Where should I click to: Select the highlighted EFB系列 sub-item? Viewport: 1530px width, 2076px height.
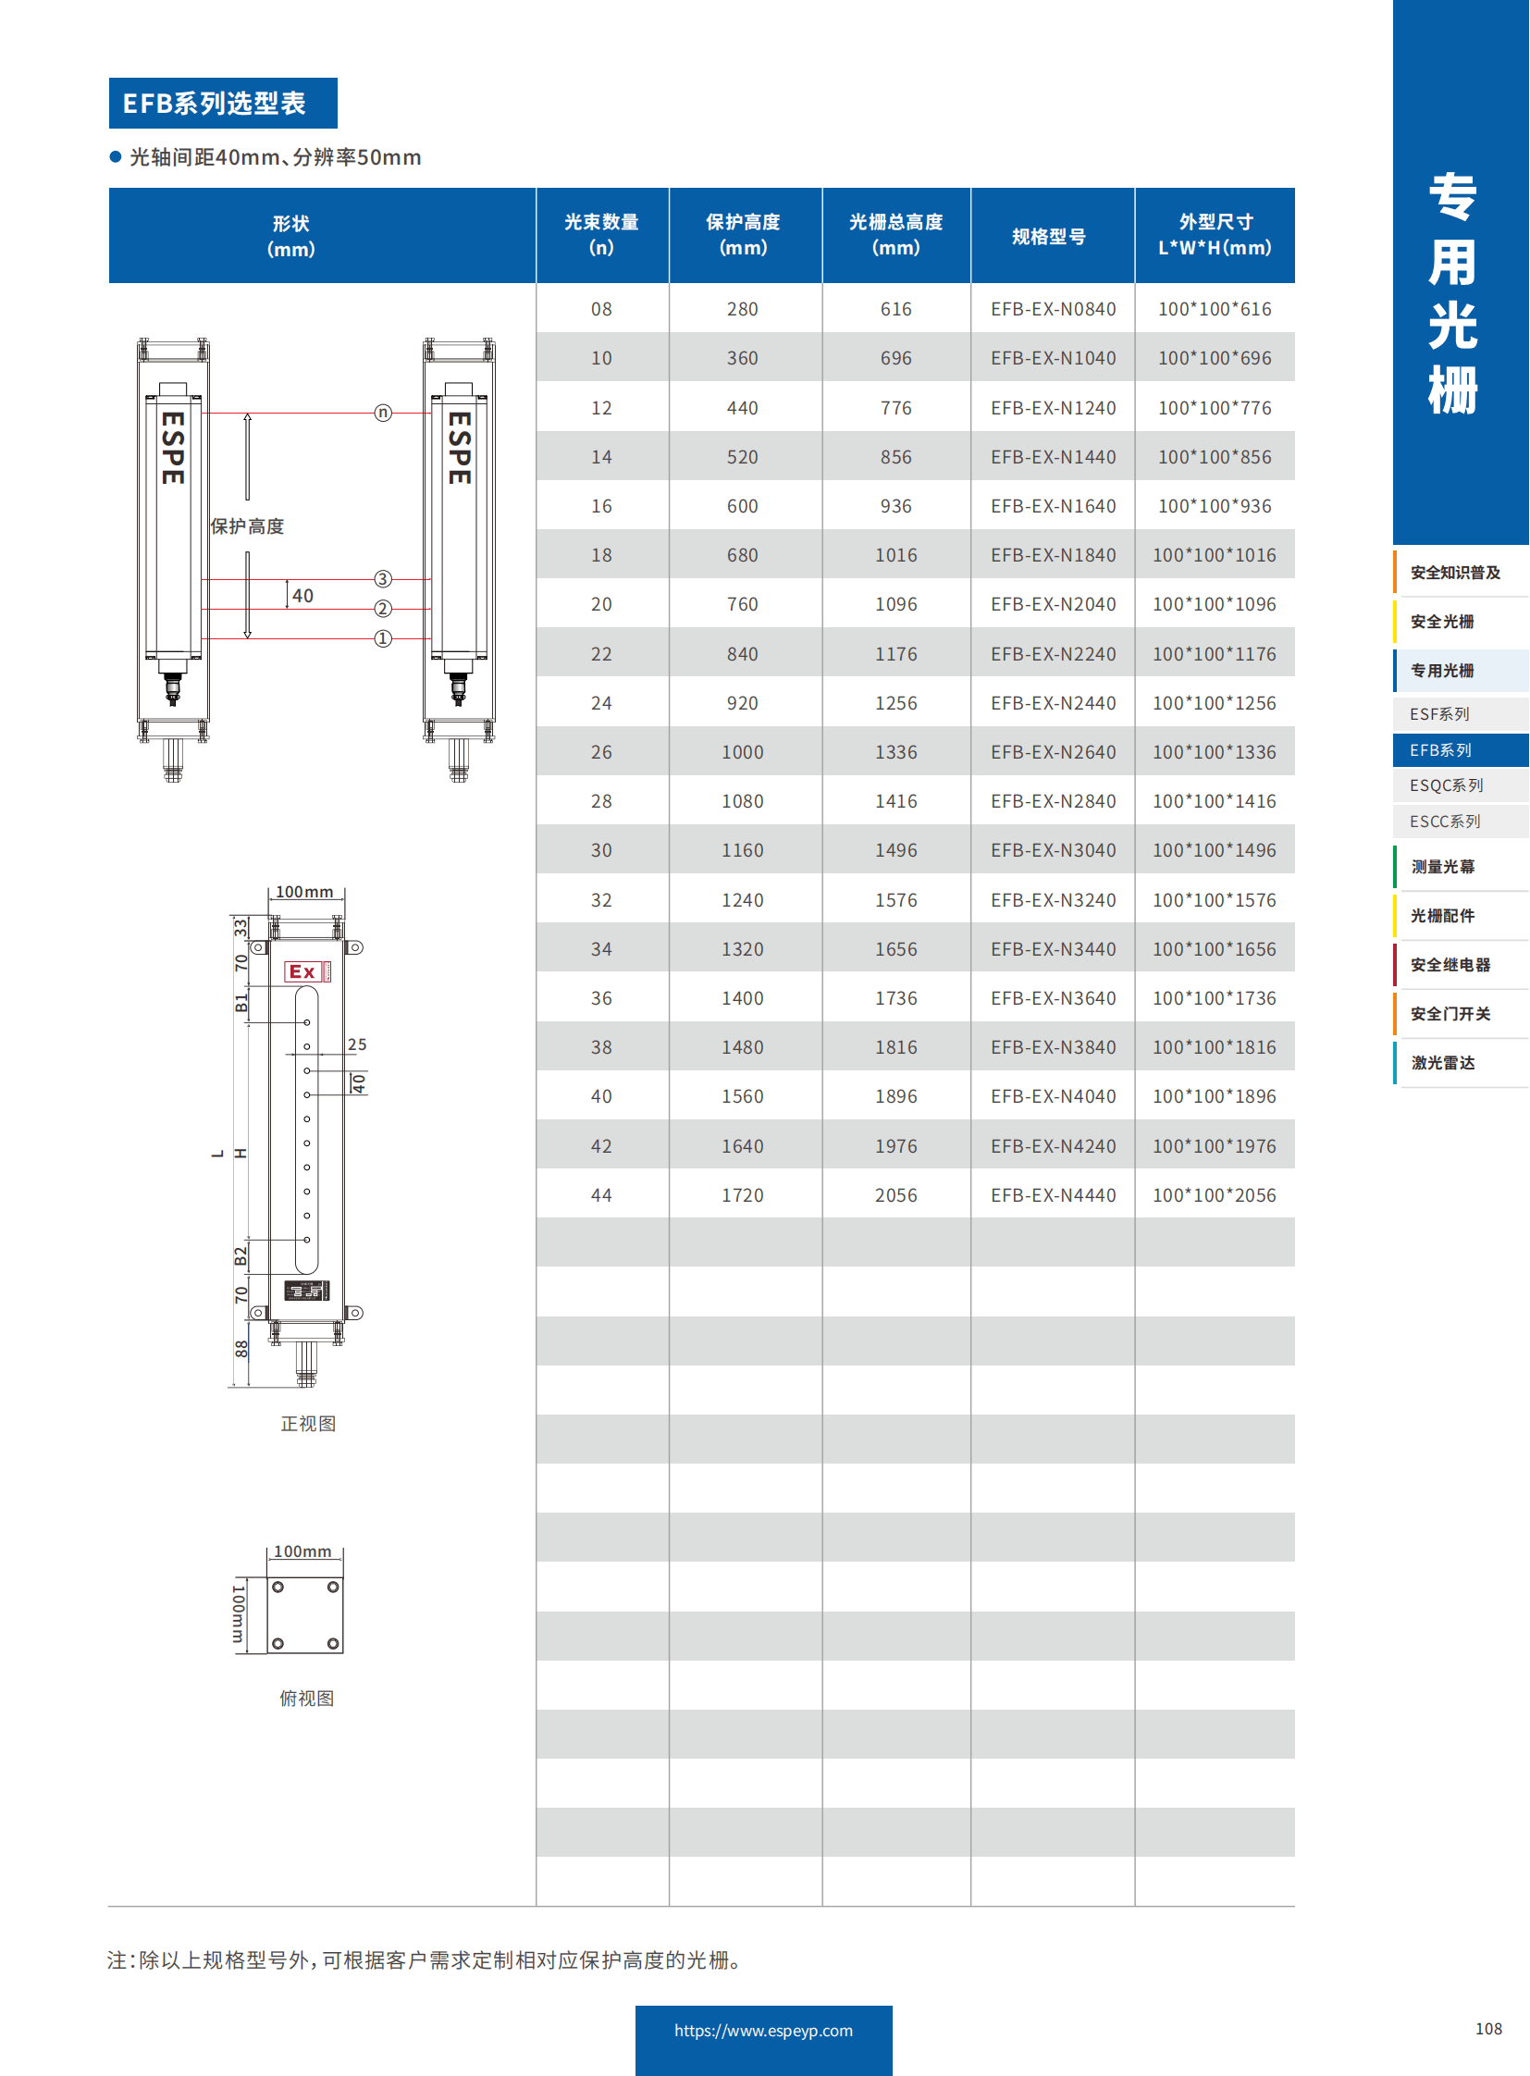coord(1461,750)
